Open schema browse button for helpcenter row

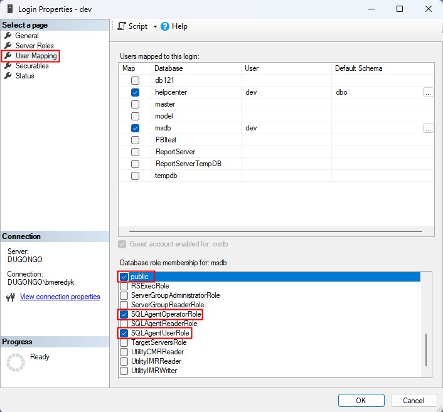click(x=428, y=92)
